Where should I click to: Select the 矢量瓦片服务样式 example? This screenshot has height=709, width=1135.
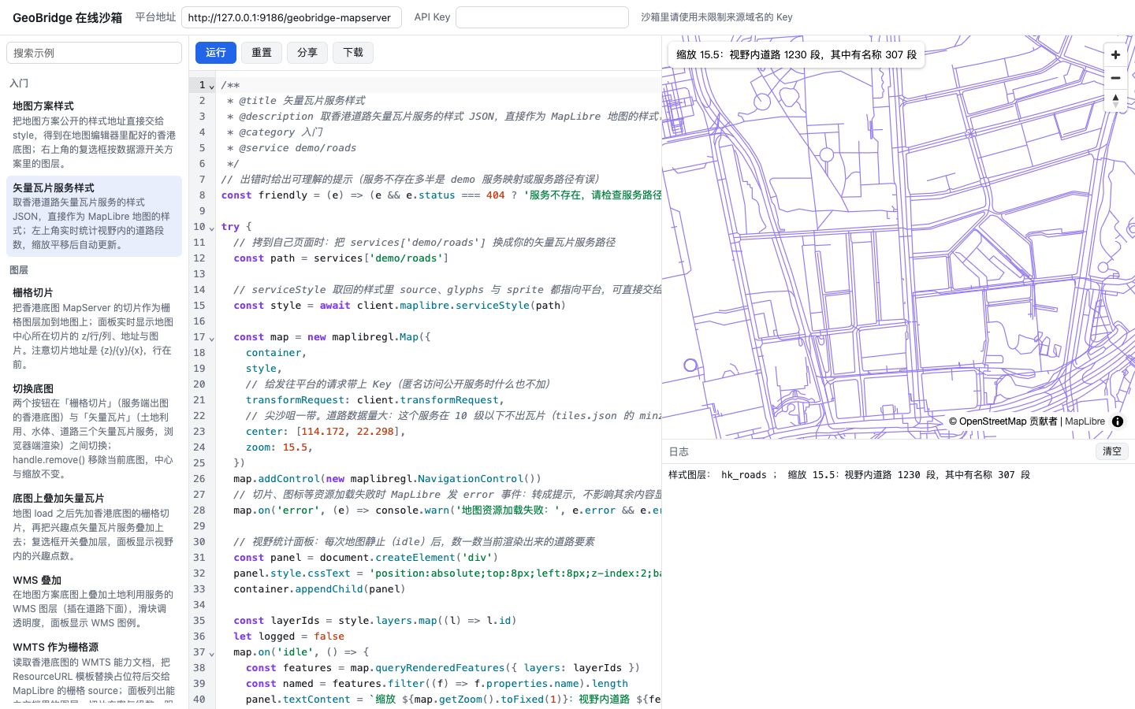point(94,216)
